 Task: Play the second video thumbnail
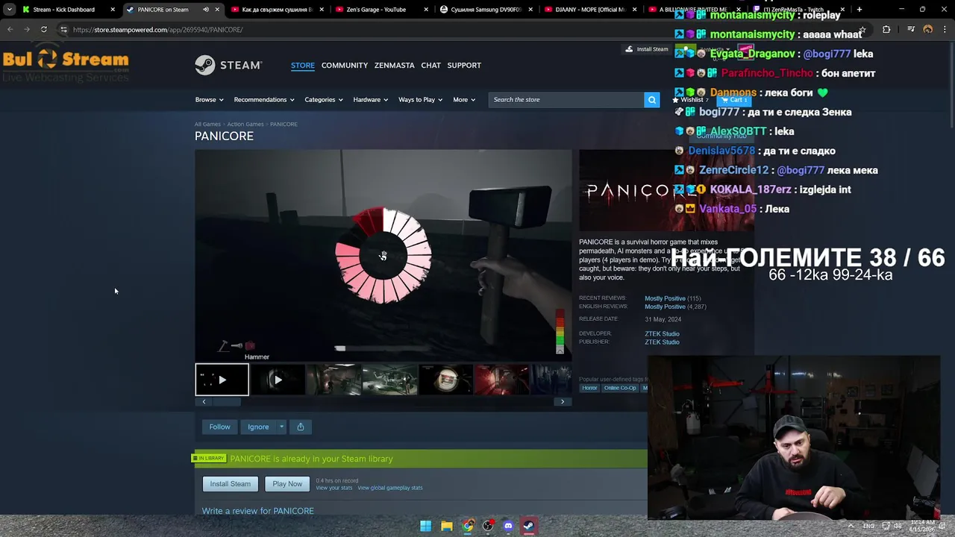[278, 380]
